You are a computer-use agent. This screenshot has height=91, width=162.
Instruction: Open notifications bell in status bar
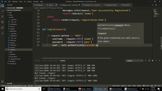159,86
